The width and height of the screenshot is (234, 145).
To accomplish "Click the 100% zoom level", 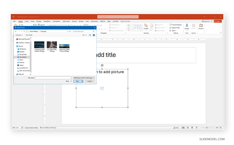I will 217,128.
